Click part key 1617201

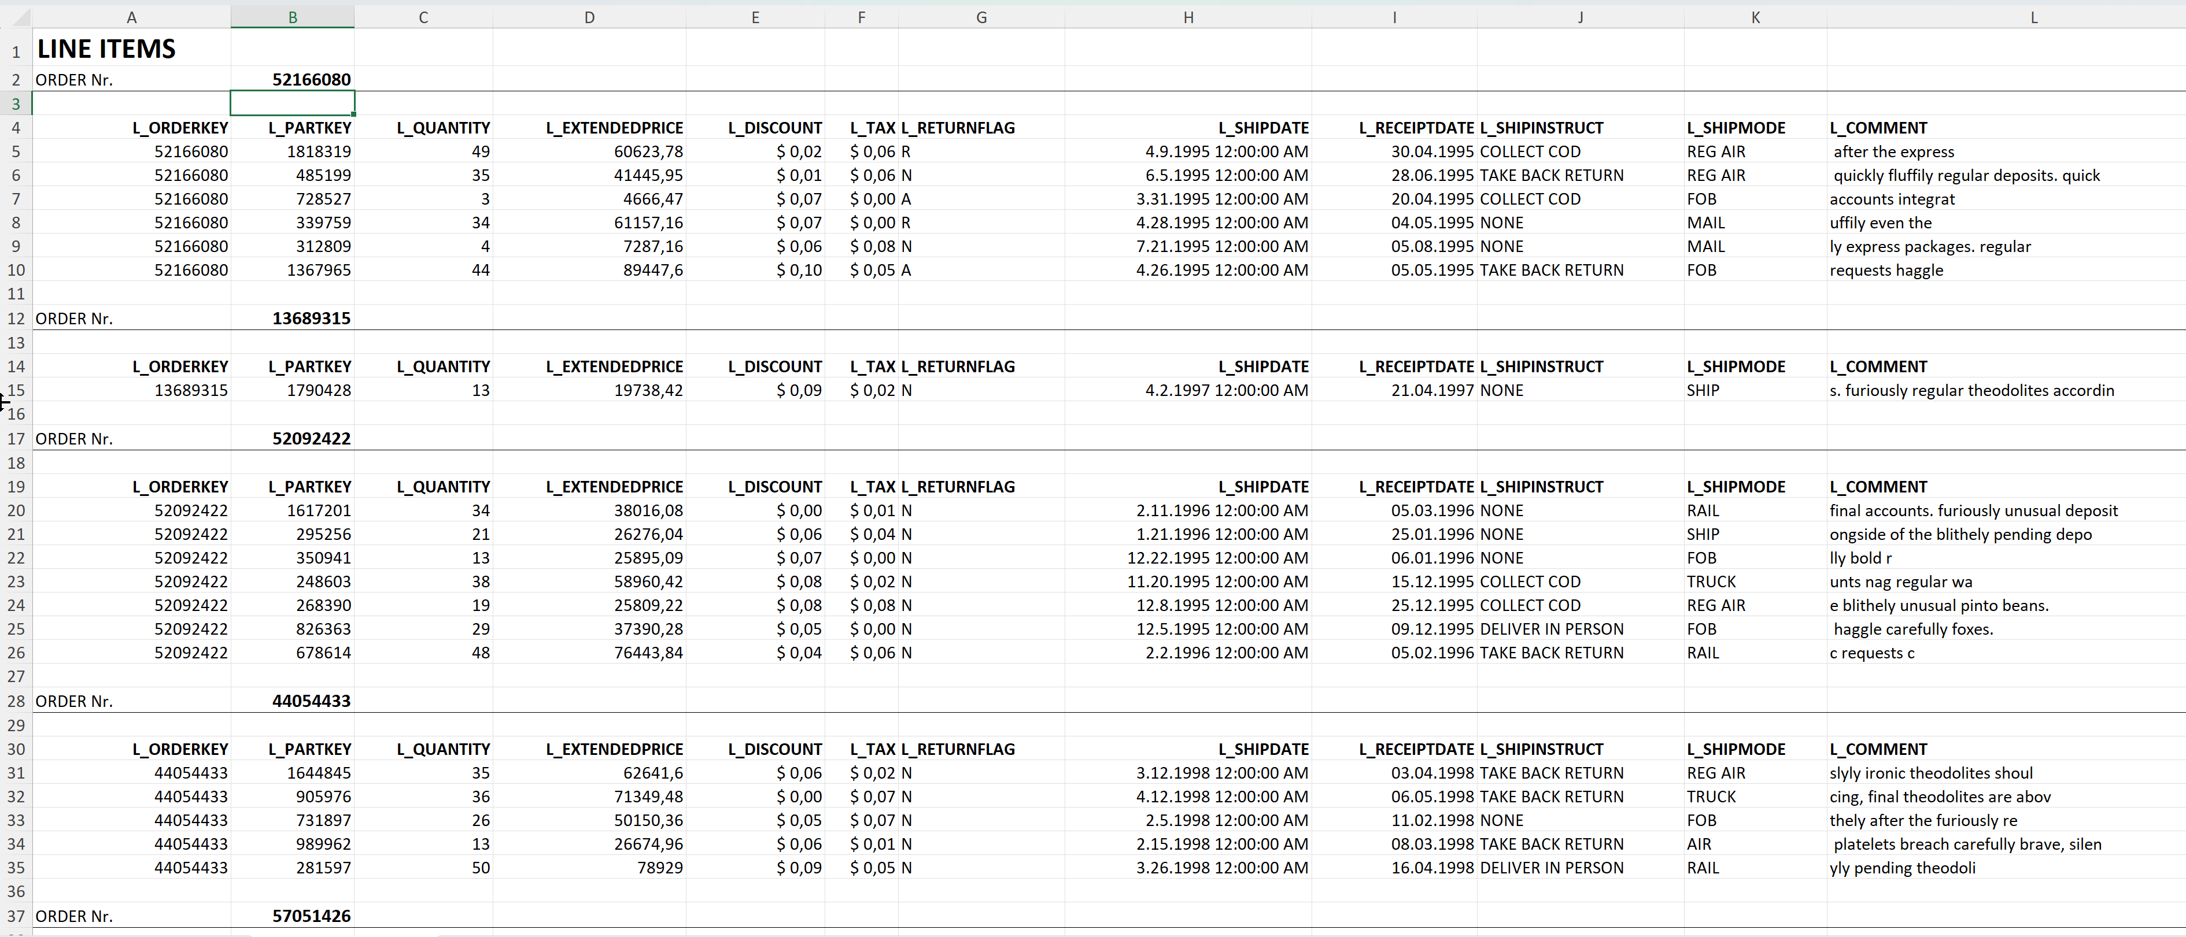point(319,512)
